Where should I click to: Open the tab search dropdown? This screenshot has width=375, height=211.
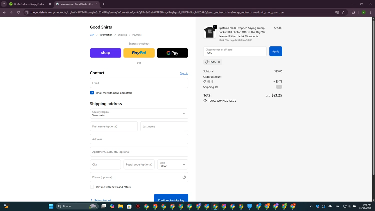pos(4,4)
